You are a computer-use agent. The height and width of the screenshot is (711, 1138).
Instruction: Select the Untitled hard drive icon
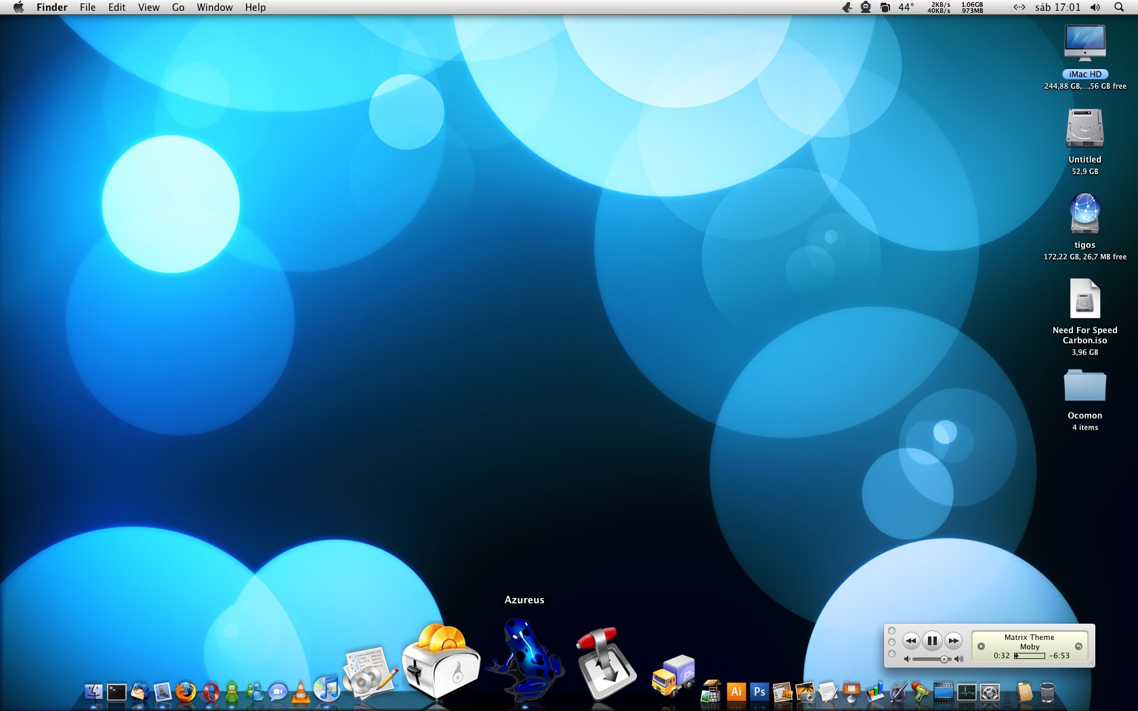(1085, 129)
